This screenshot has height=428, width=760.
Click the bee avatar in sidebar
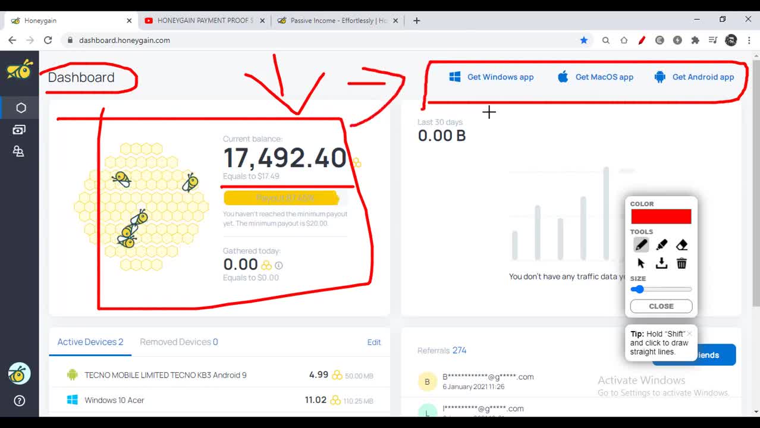click(19, 373)
